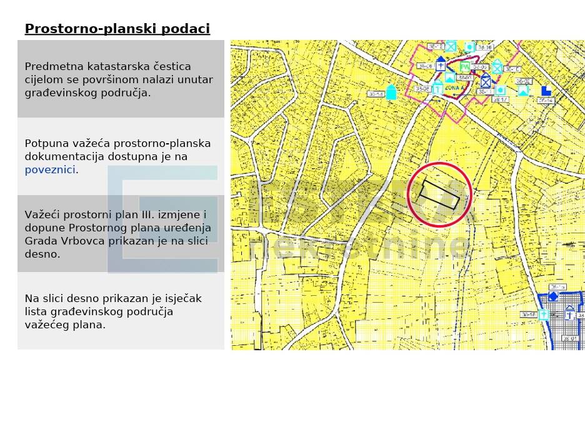Select the paragraph about građevinsko područje
This screenshot has width=585, height=439.
click(x=119, y=79)
